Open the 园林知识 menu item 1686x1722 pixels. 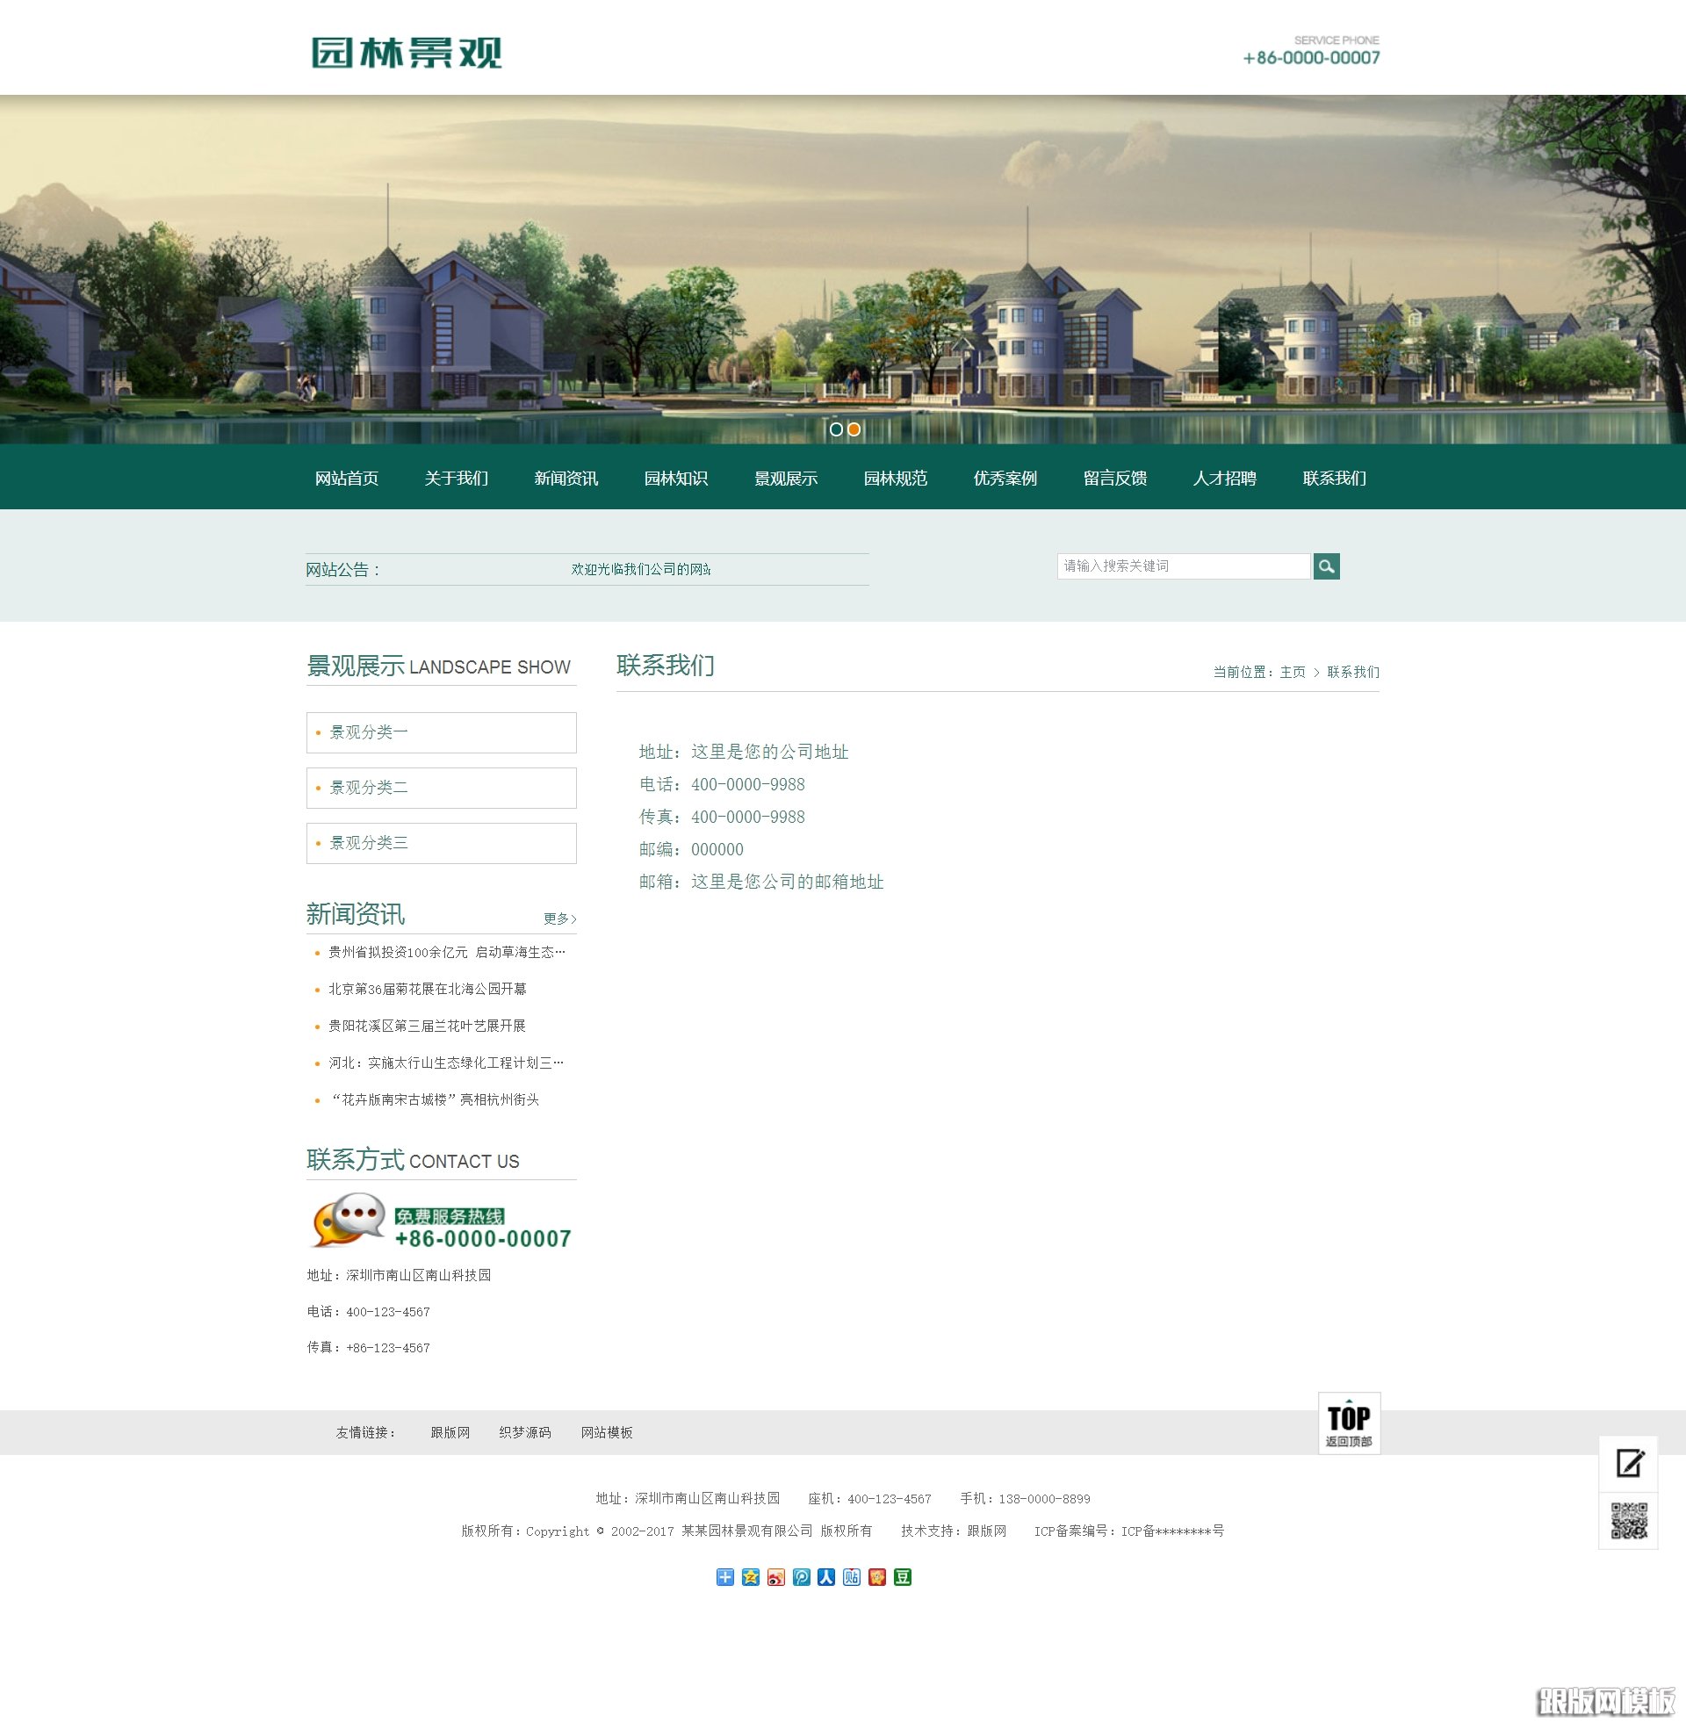pyautogui.click(x=676, y=479)
